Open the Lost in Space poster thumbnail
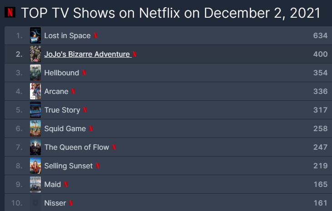This screenshot has height=211, width=332. click(x=35, y=35)
